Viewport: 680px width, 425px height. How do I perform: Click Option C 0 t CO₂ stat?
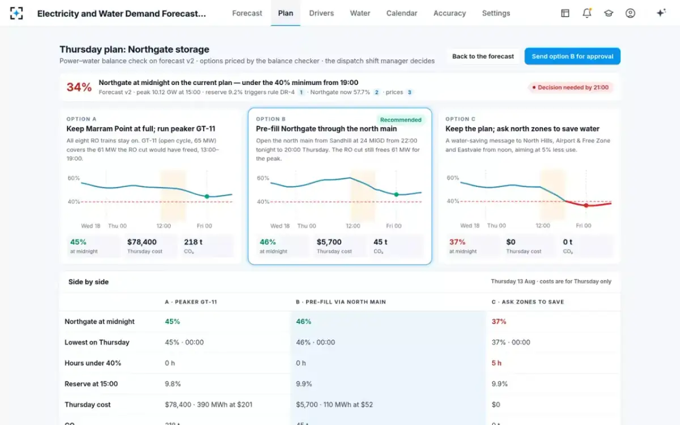(586, 246)
